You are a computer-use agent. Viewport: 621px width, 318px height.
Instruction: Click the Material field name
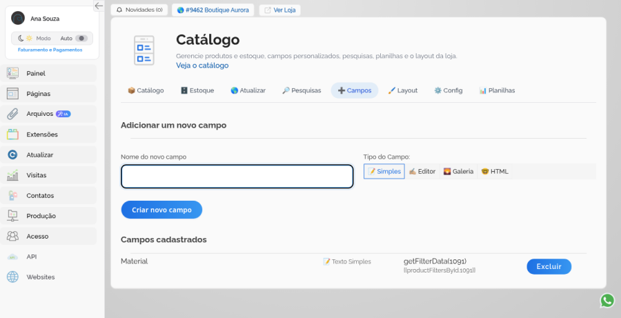(x=135, y=261)
